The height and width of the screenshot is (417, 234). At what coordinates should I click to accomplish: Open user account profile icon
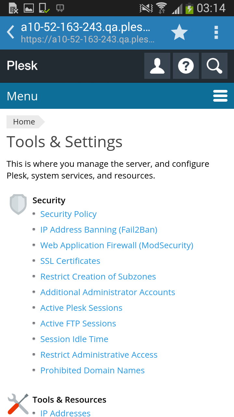coord(157,66)
